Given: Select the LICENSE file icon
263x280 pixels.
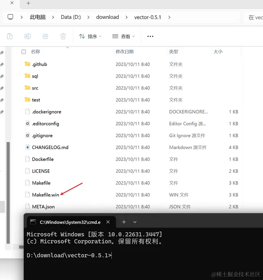Looking at the screenshot, I should (x=28, y=171).
